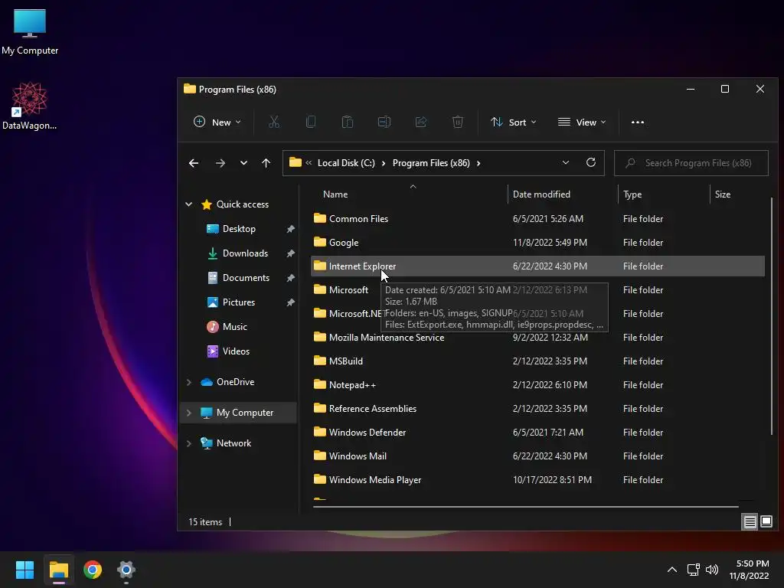Click pin icon beside Pictures
This screenshot has height=588, width=784.
tap(290, 302)
